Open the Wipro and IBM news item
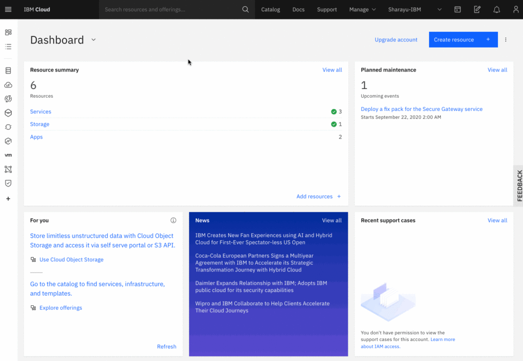Viewport: 523px width, 361px height. click(263, 307)
